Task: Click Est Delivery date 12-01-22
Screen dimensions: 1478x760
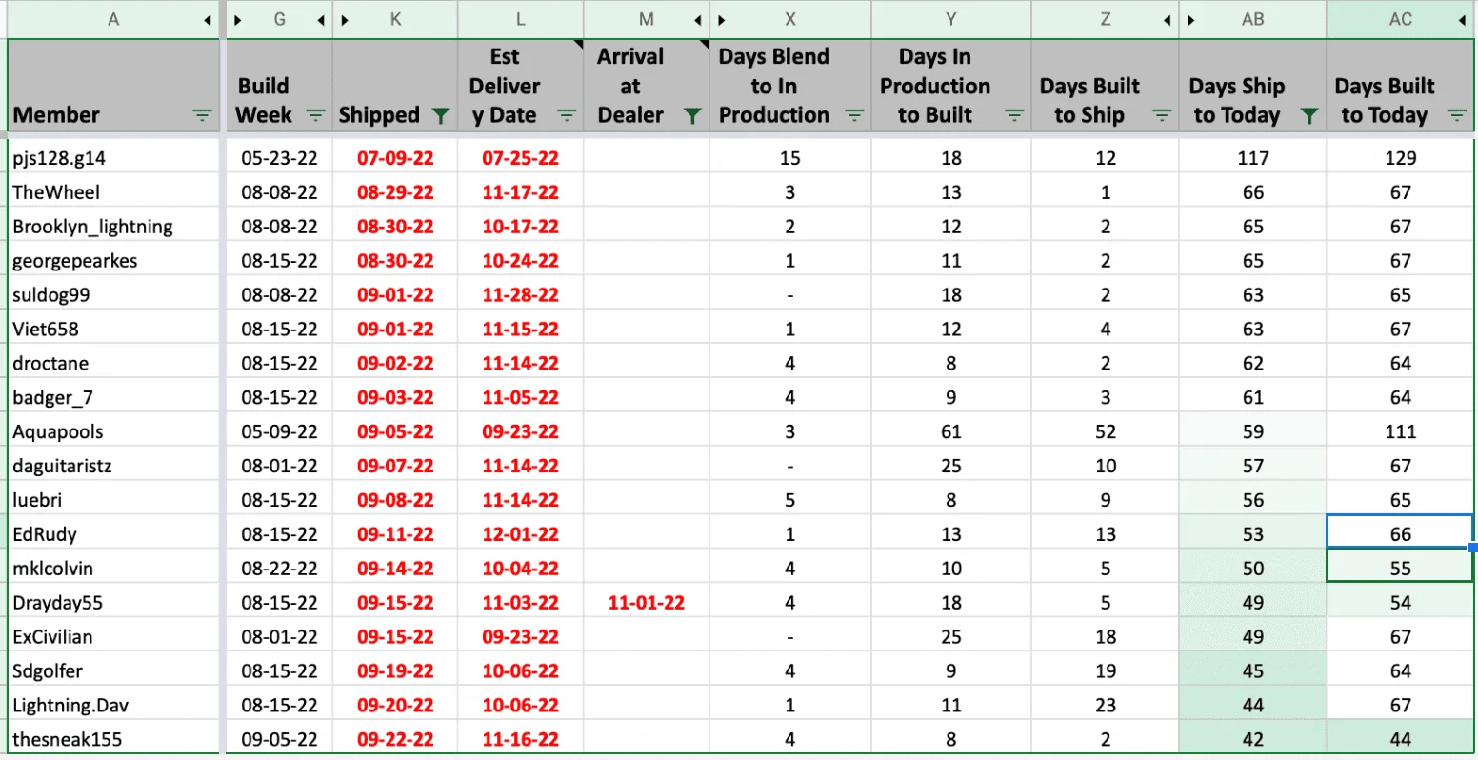Action: [520, 535]
